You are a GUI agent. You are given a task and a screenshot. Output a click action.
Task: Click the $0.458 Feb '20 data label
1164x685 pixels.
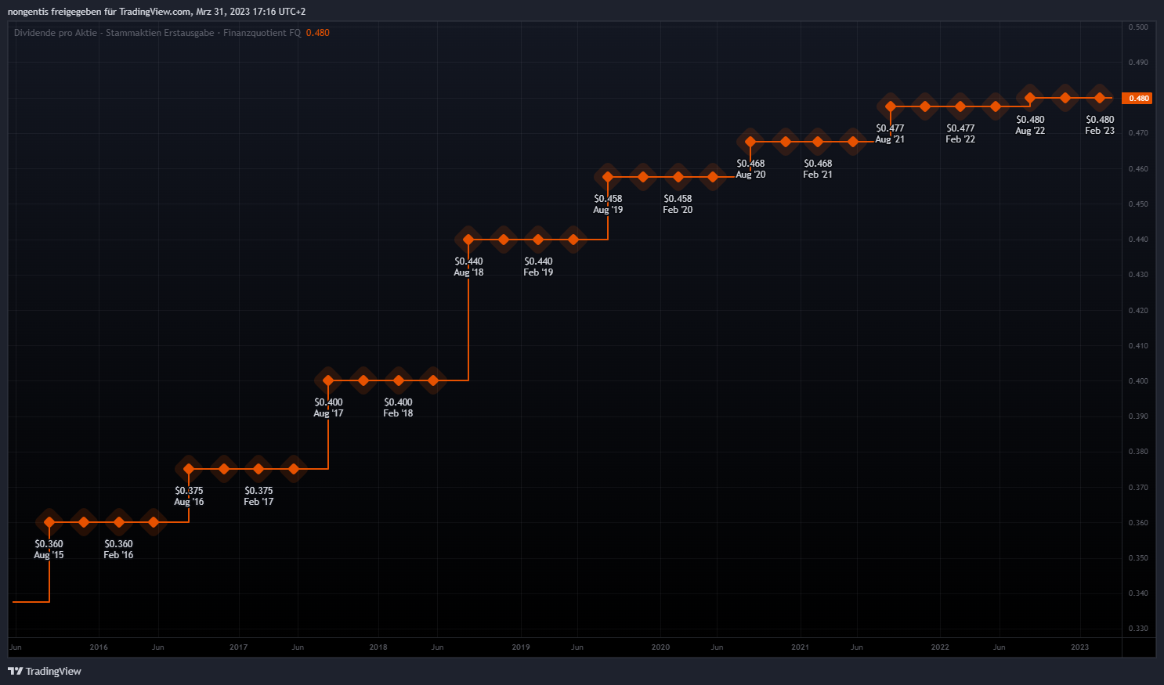(x=678, y=204)
